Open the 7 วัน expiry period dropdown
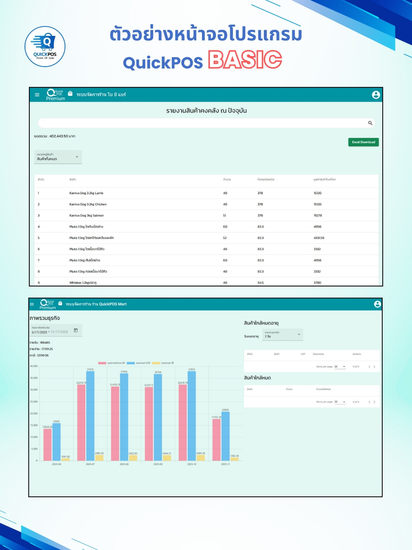The image size is (412, 550). click(x=283, y=334)
